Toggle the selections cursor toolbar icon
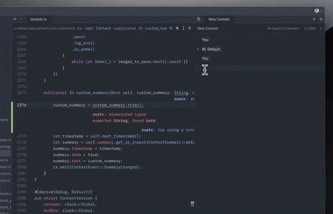The image size is (333, 214). click(183, 28)
